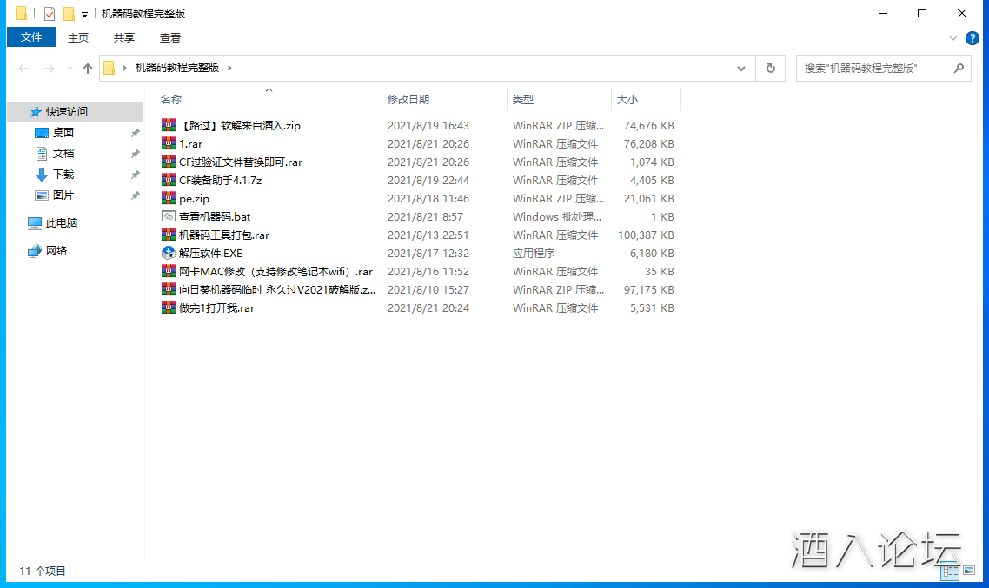The image size is (989, 588).
Task: Switch to the 共享 ribbon tab
Action: [x=124, y=38]
